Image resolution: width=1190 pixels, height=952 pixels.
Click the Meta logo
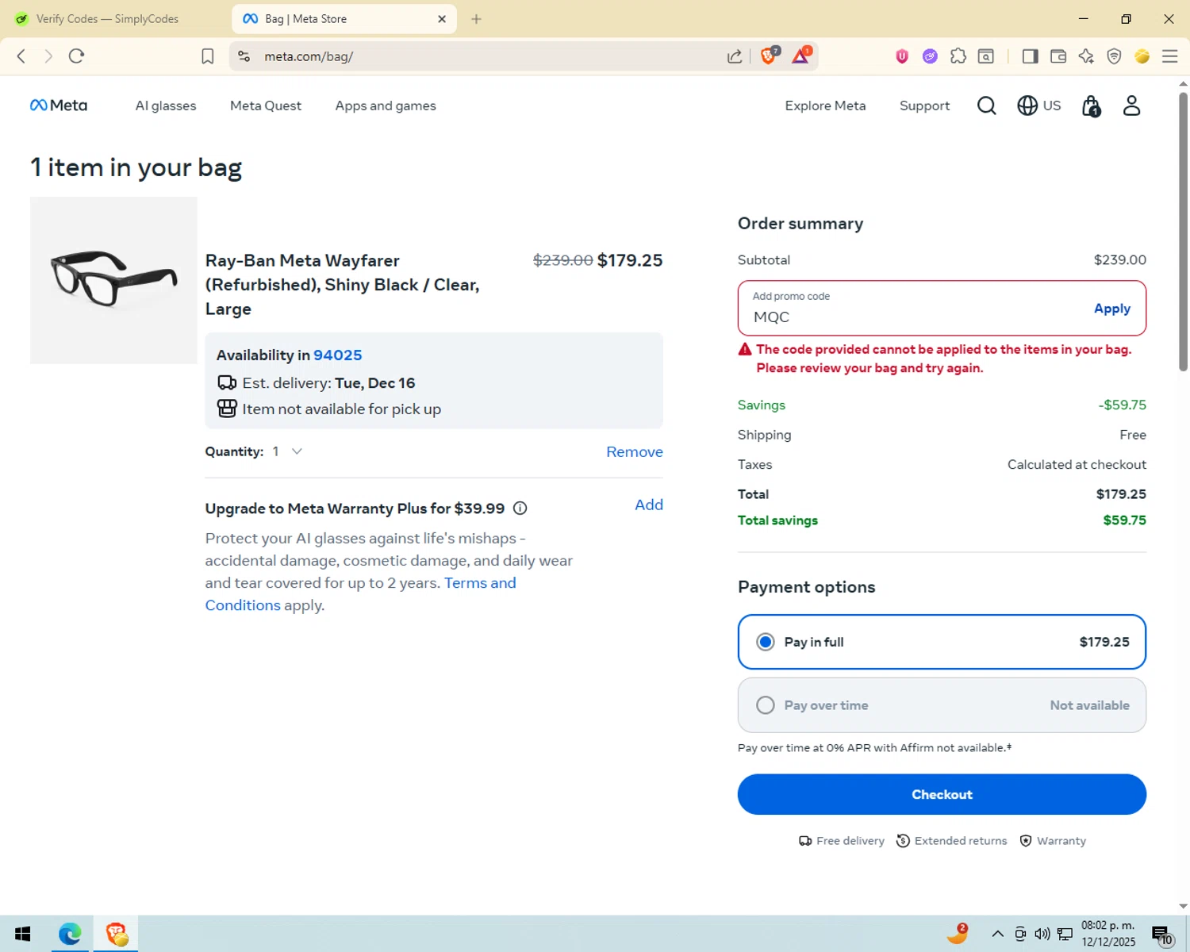coord(59,106)
